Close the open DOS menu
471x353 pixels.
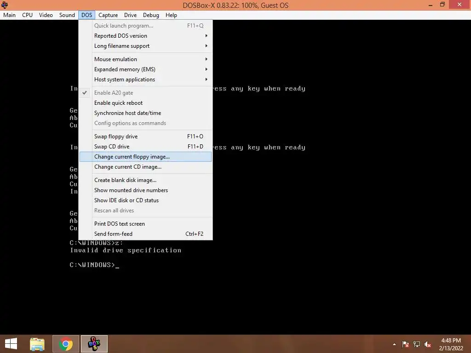coord(87,15)
